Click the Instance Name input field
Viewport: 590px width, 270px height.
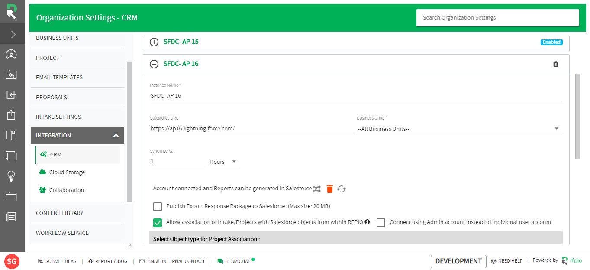(356, 95)
